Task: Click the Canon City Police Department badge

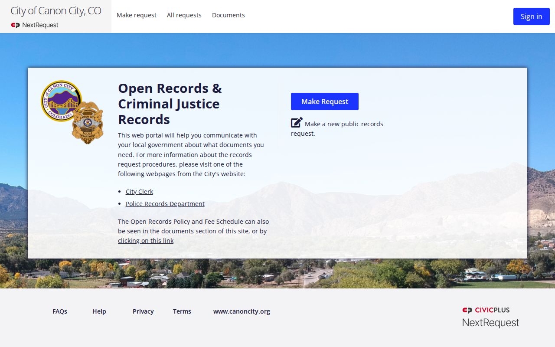Action: pyautogui.click(x=88, y=123)
